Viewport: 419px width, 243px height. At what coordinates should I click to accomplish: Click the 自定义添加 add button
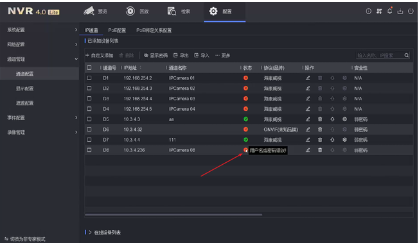100,56
